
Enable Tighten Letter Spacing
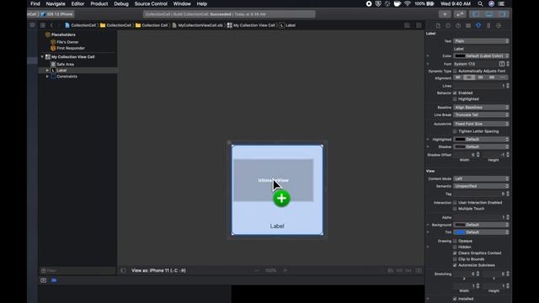click(455, 131)
